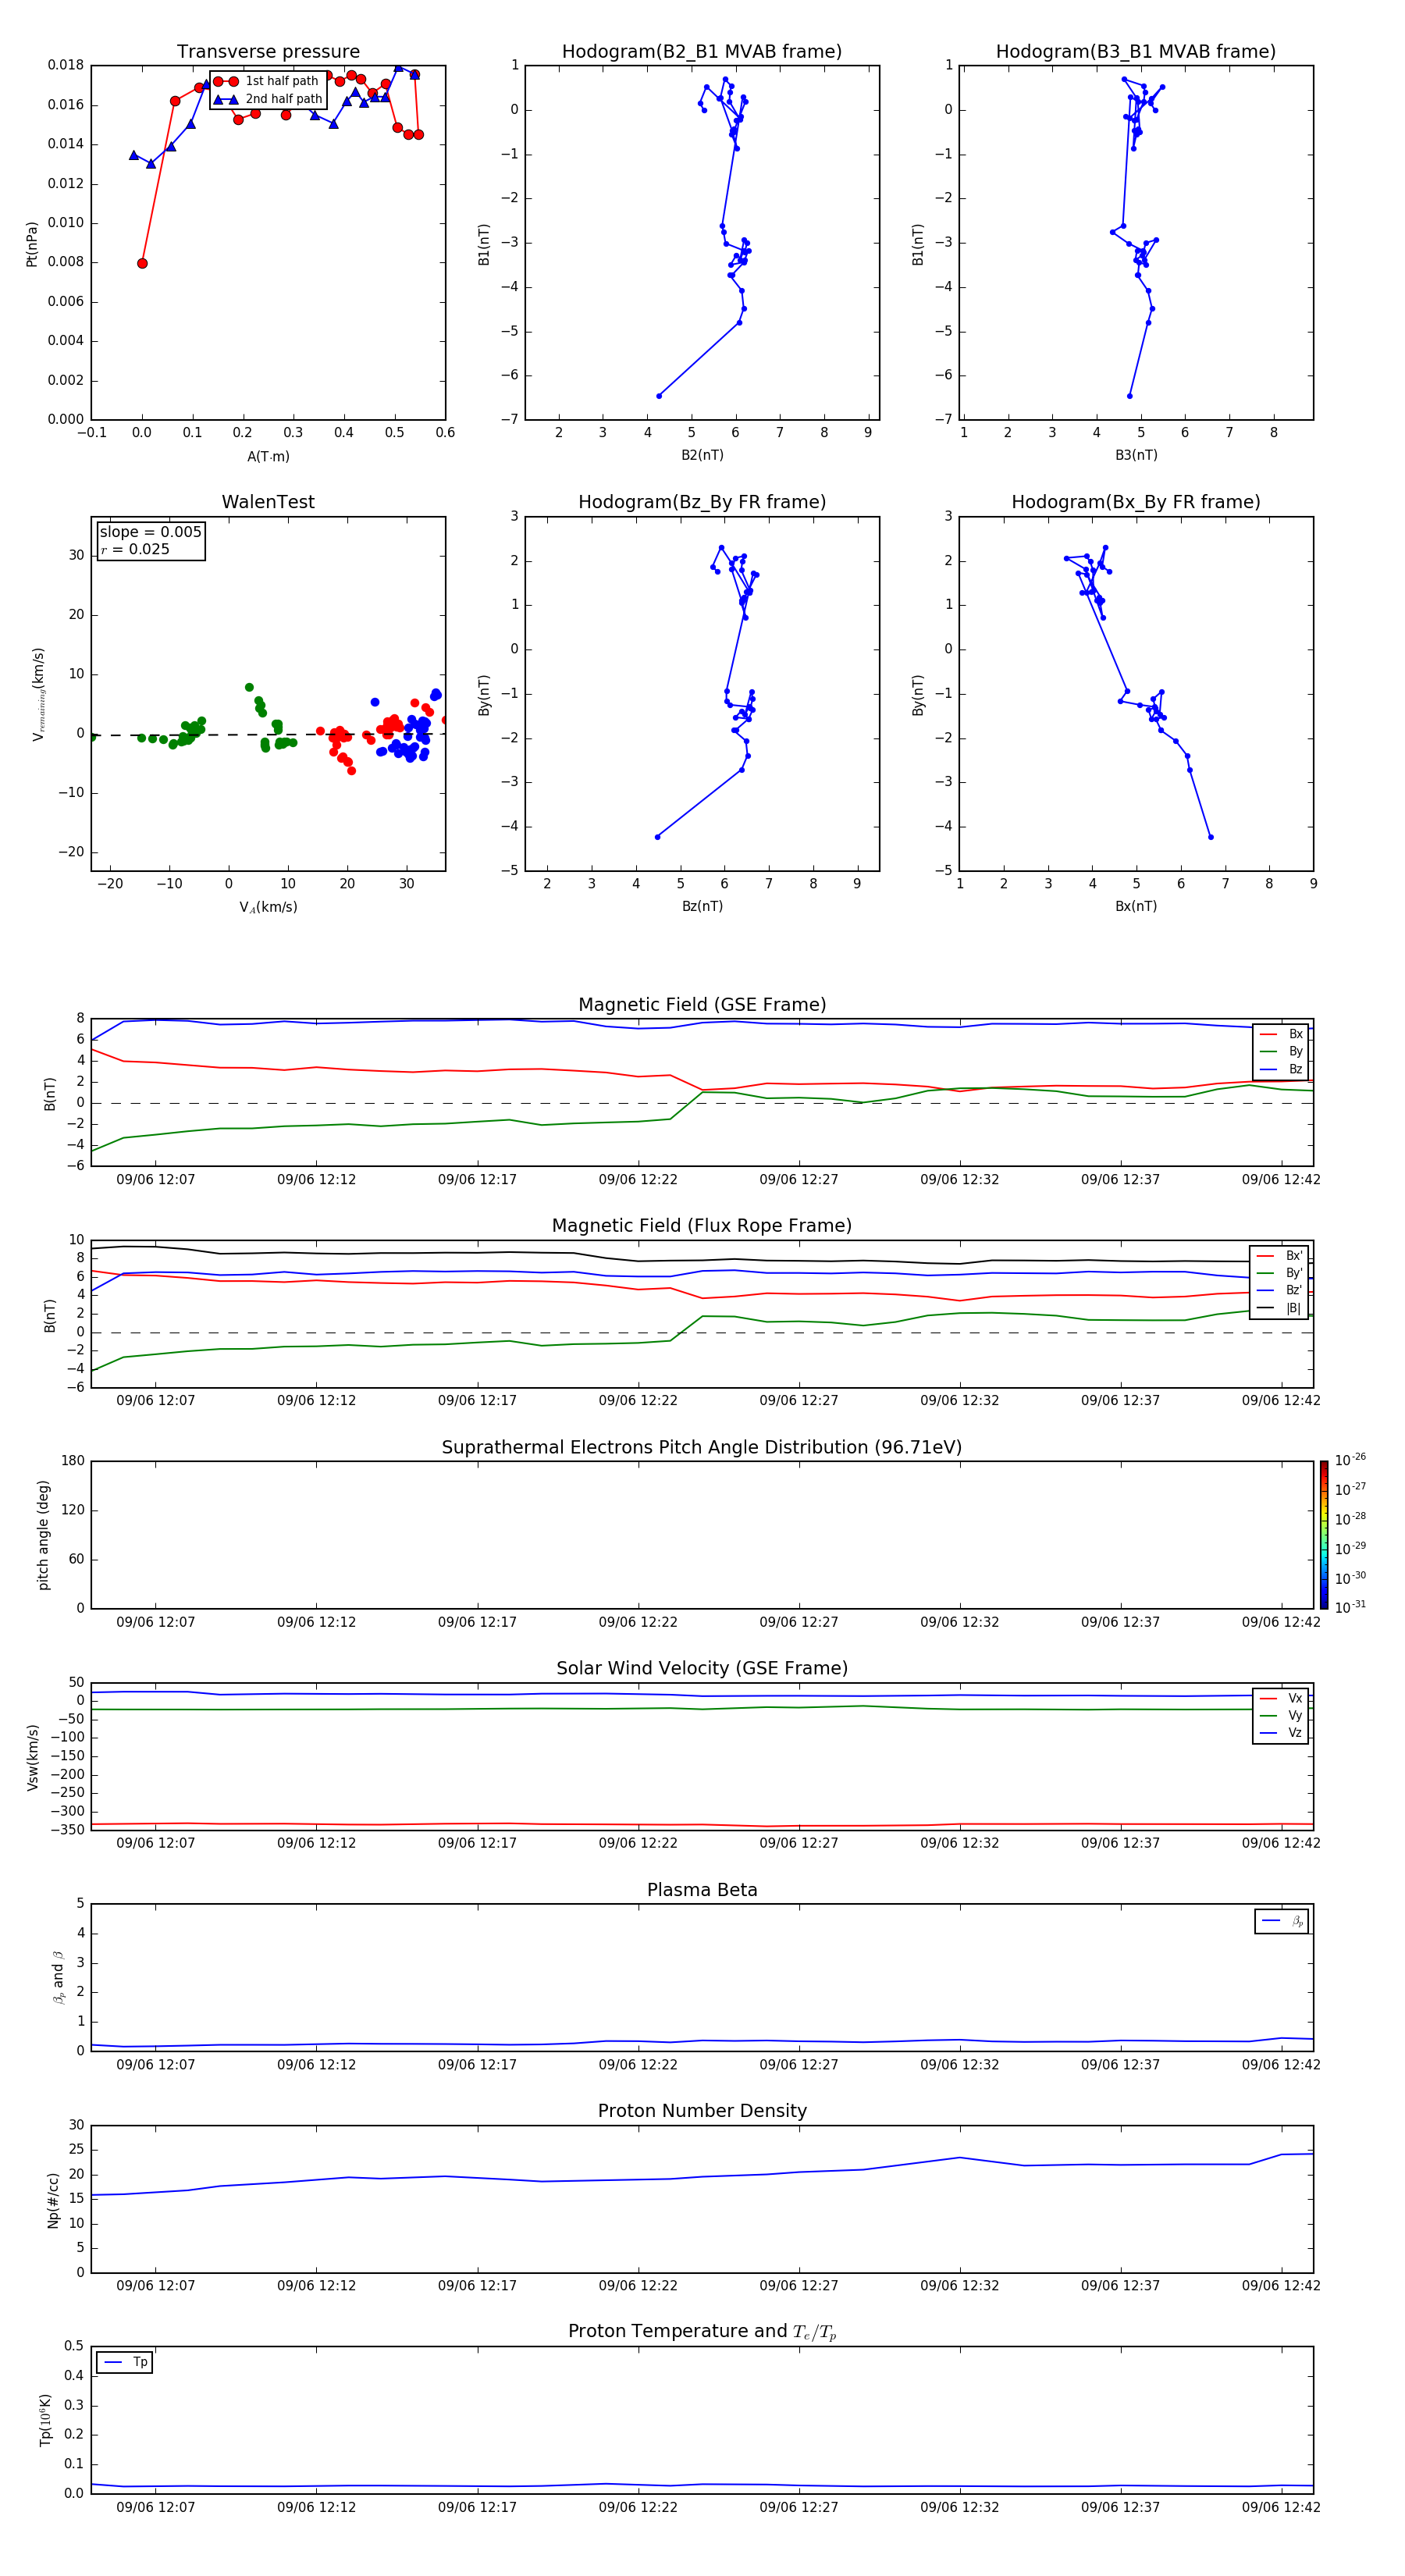Click the 'VA(km/s)' x-axis label

coord(268,907)
